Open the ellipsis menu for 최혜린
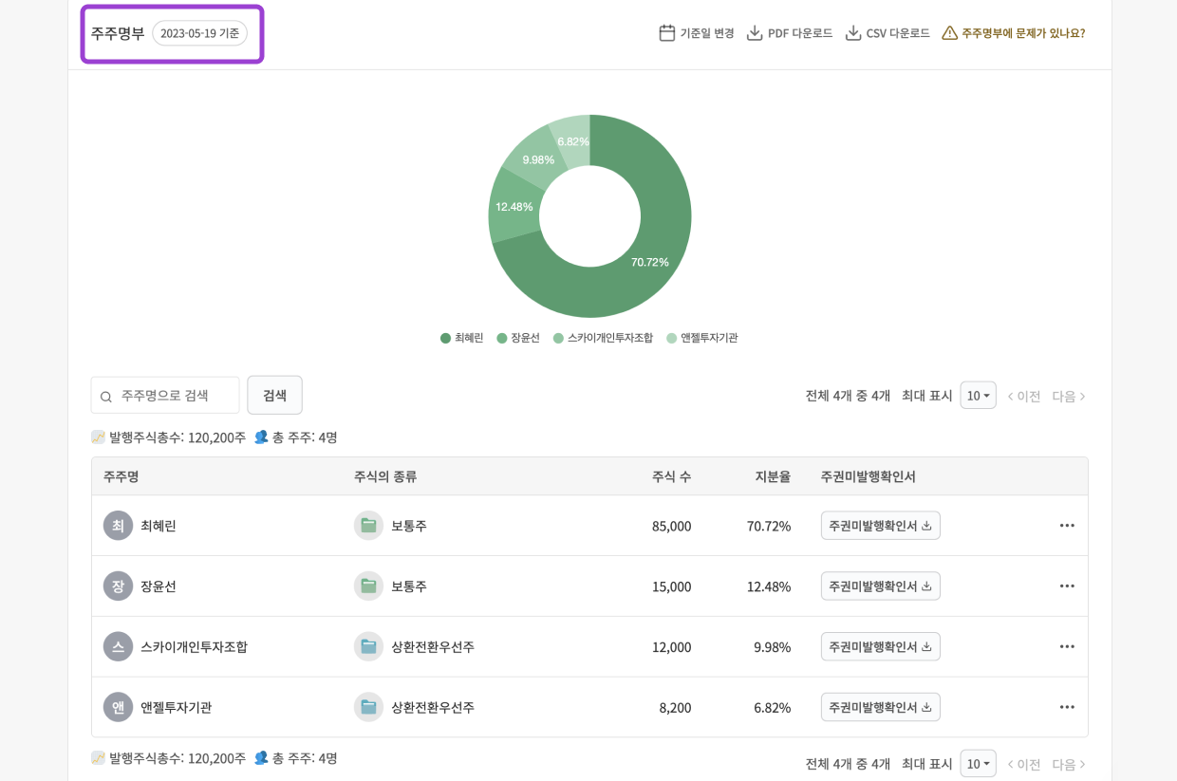The image size is (1177, 781). point(1067,525)
